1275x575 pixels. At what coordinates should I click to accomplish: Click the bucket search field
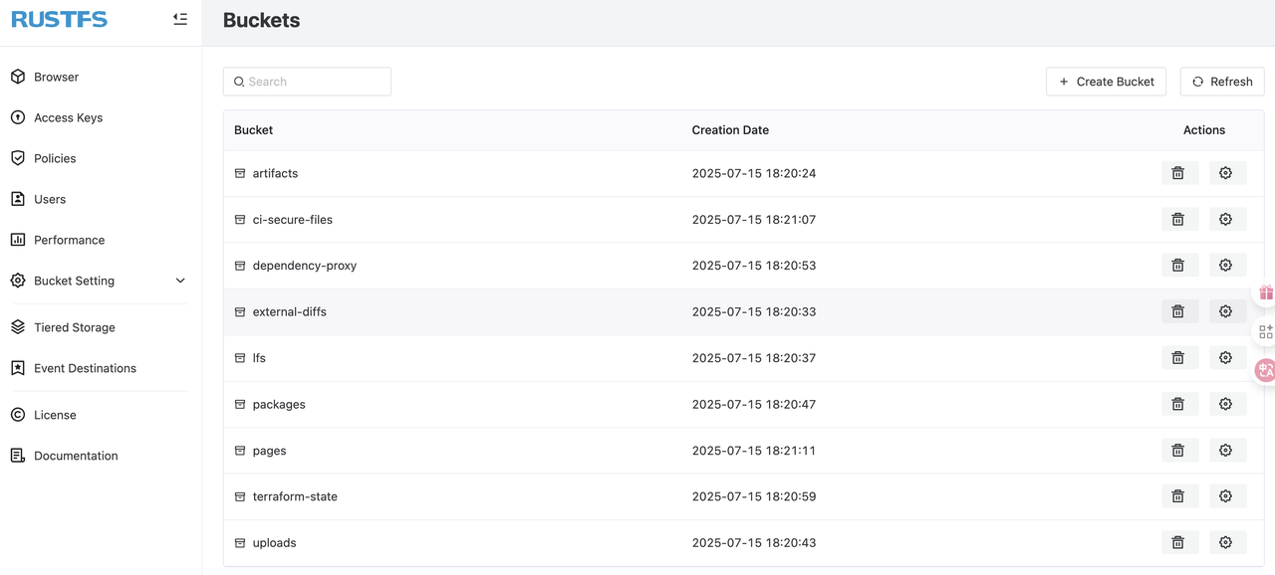click(x=307, y=82)
